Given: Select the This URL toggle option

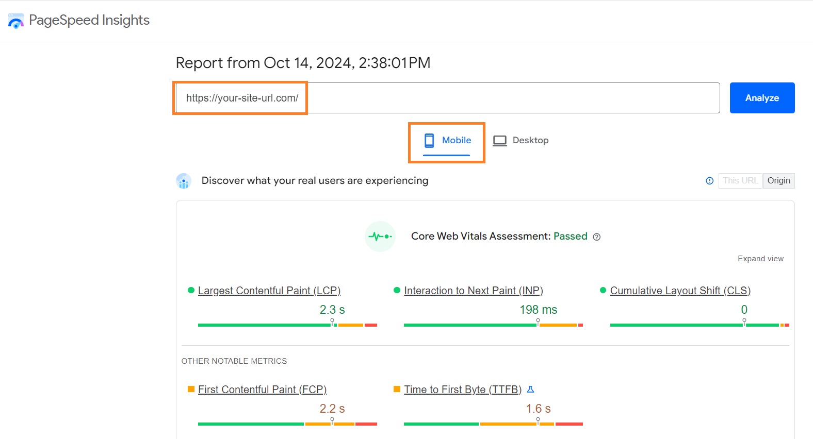Looking at the screenshot, I should tap(740, 181).
